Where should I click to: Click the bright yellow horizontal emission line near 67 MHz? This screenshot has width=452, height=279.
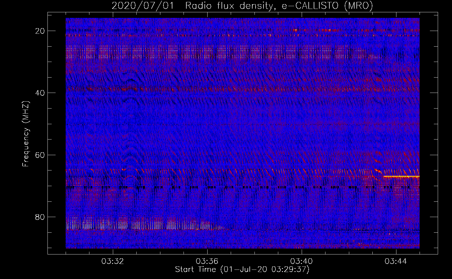[x=401, y=176]
